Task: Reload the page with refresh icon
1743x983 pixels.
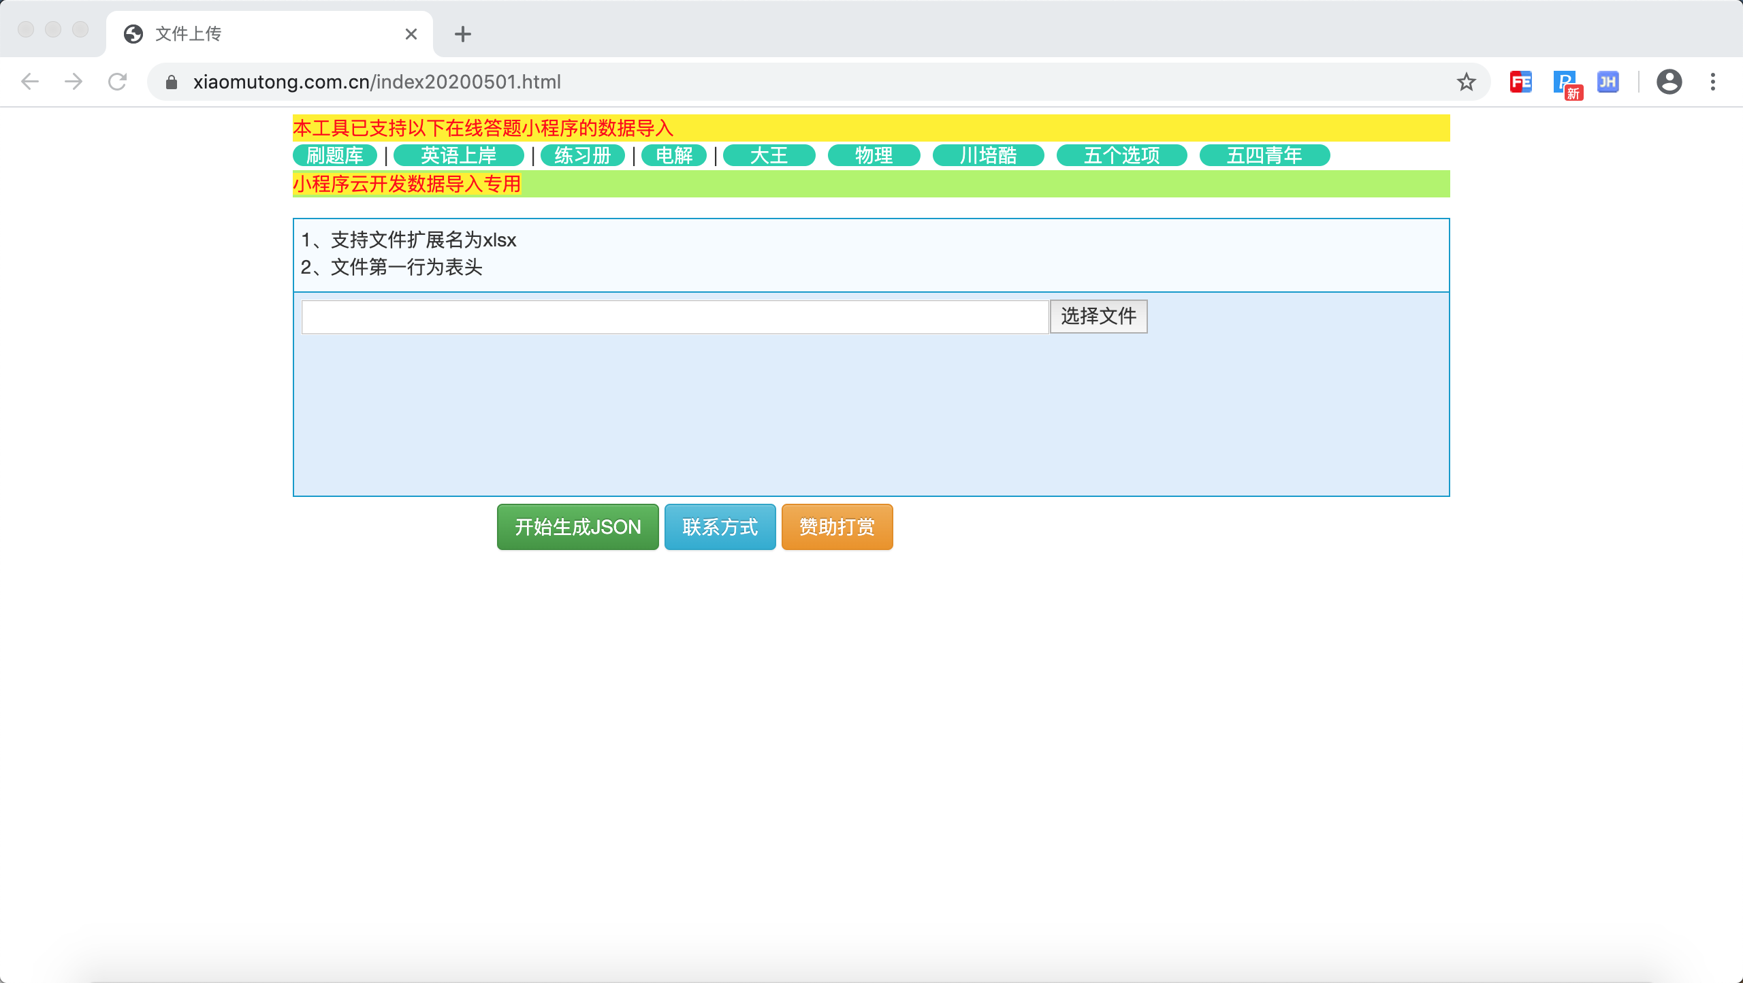Action: coord(118,82)
